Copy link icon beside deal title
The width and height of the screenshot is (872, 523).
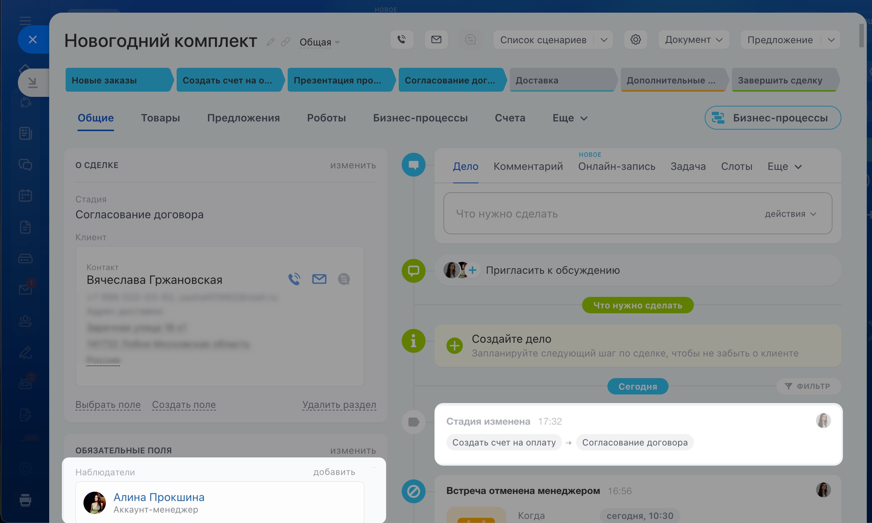[x=285, y=42]
